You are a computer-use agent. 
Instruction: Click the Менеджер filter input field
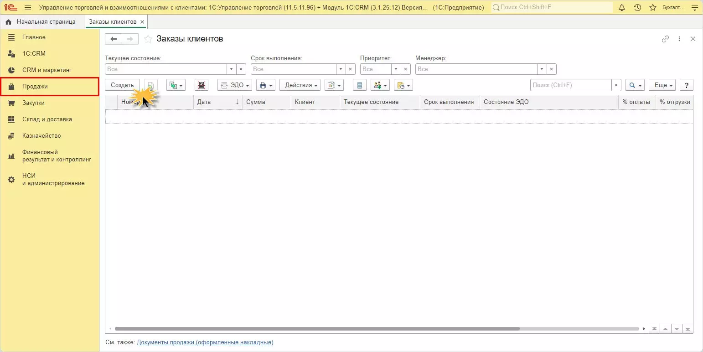click(x=476, y=69)
